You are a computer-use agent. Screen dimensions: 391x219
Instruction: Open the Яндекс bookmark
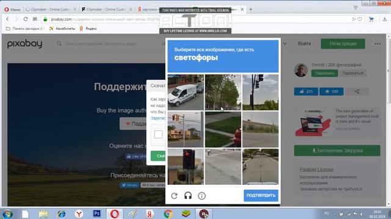(x=88, y=29)
